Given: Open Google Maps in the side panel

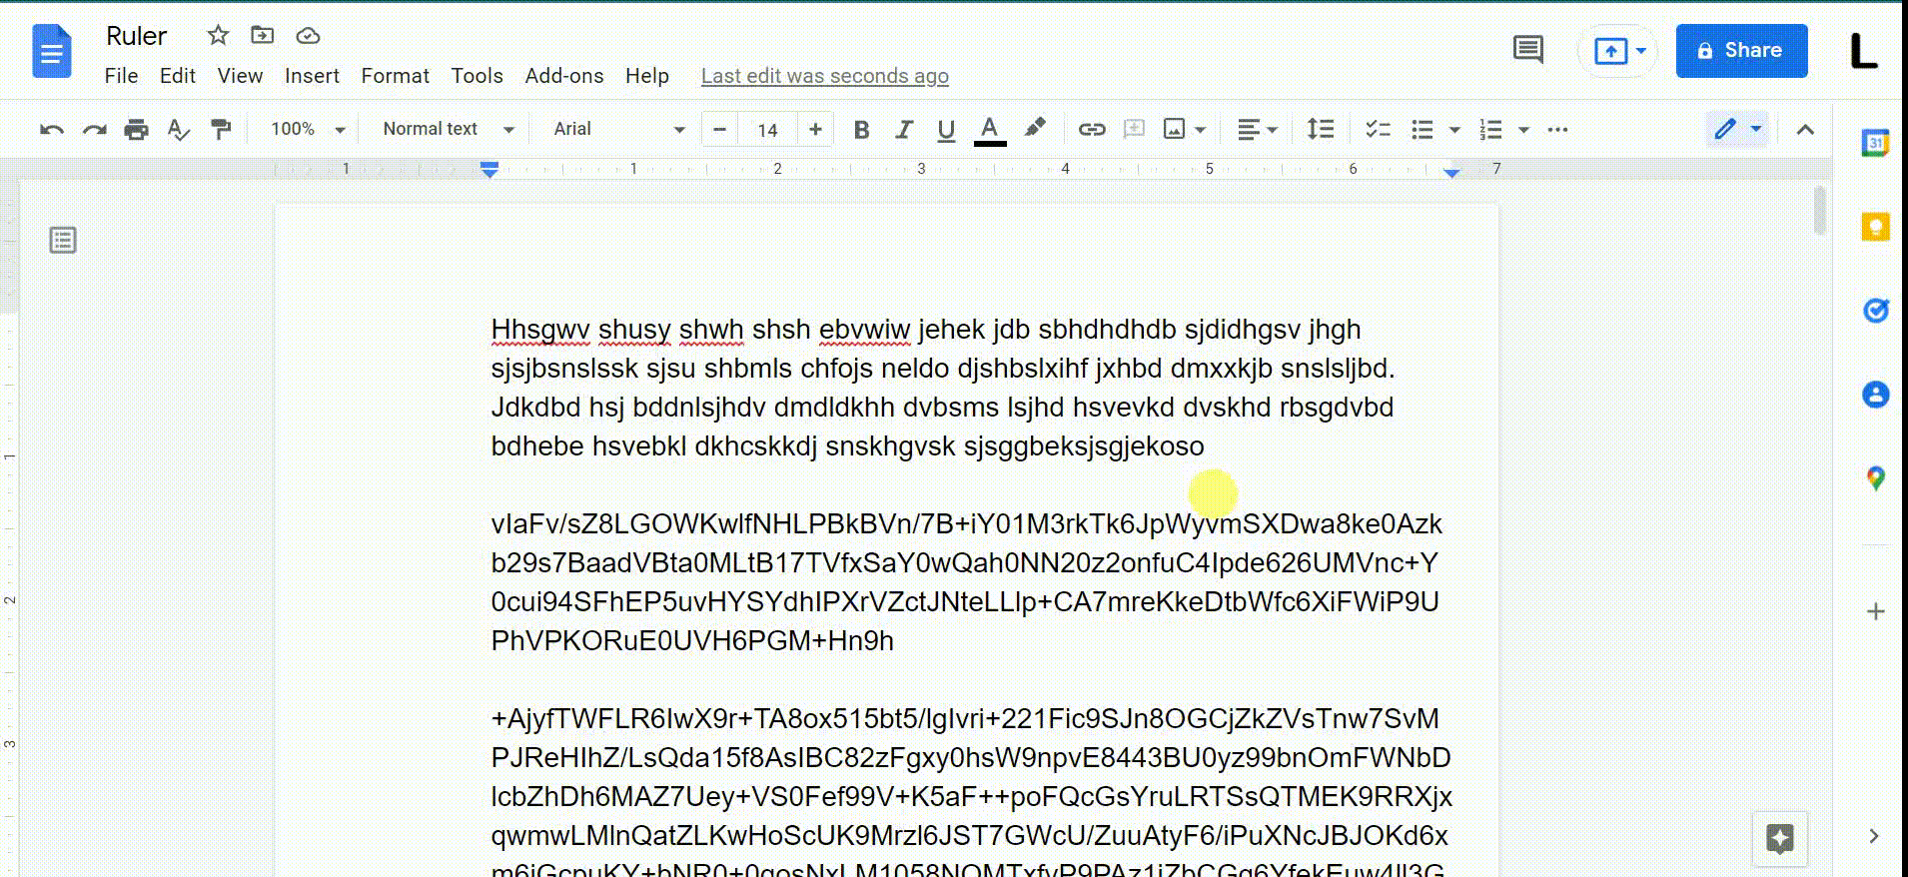Looking at the screenshot, I should (x=1876, y=478).
